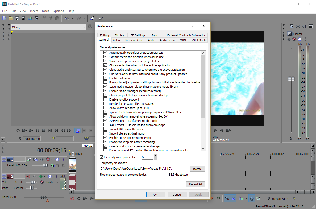The width and height of the screenshot is (316, 209).
Task: Check Prompt to adjust project settings option
Action: (x=105, y=82)
